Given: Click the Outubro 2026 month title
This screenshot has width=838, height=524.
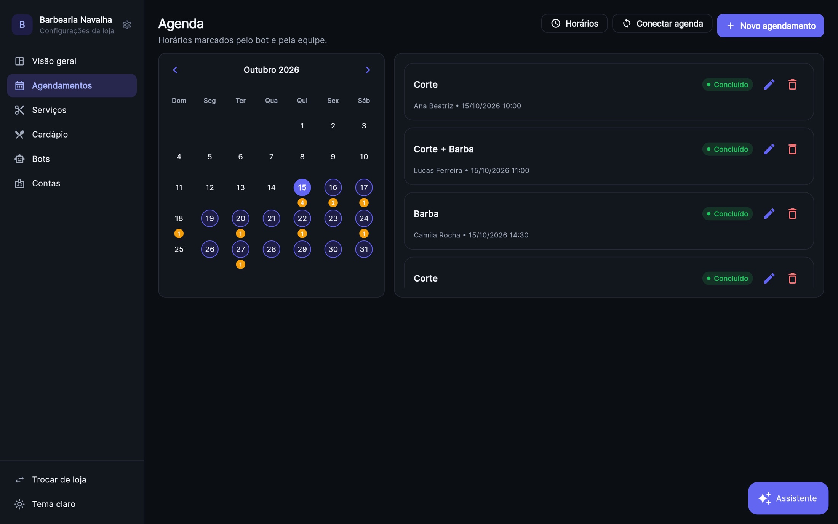Looking at the screenshot, I should pos(271,70).
